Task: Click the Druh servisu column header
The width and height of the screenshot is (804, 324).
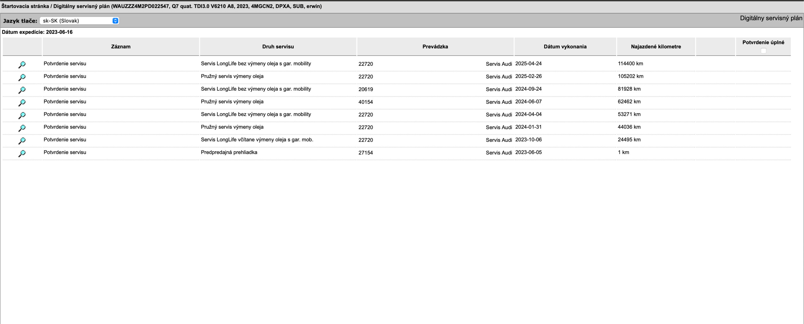Action: point(278,46)
